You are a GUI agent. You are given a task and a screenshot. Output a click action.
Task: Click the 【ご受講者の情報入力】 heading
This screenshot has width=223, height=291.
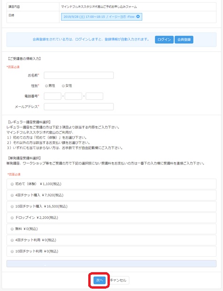24,59
